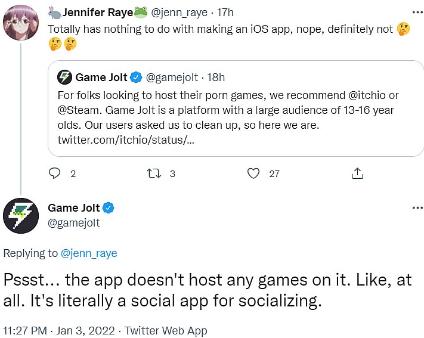Click verified badge beside Game Jolt reply name
Image resolution: width=424 pixels, height=338 pixels.
(109, 208)
